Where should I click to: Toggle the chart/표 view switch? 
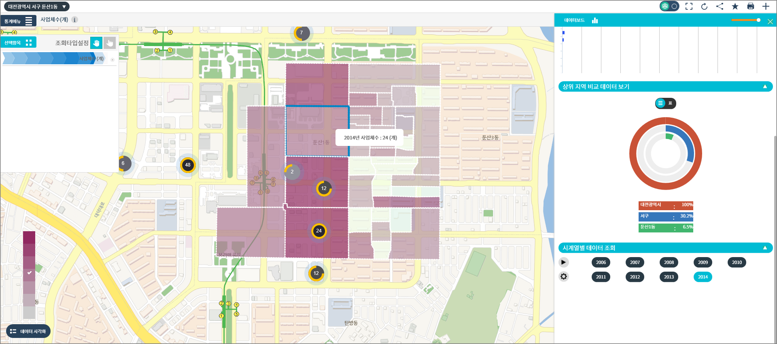(665, 103)
